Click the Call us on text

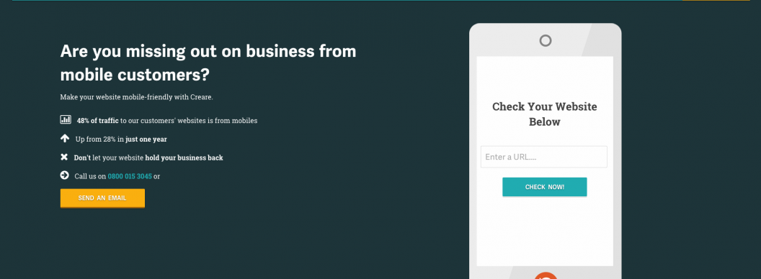[90, 176]
